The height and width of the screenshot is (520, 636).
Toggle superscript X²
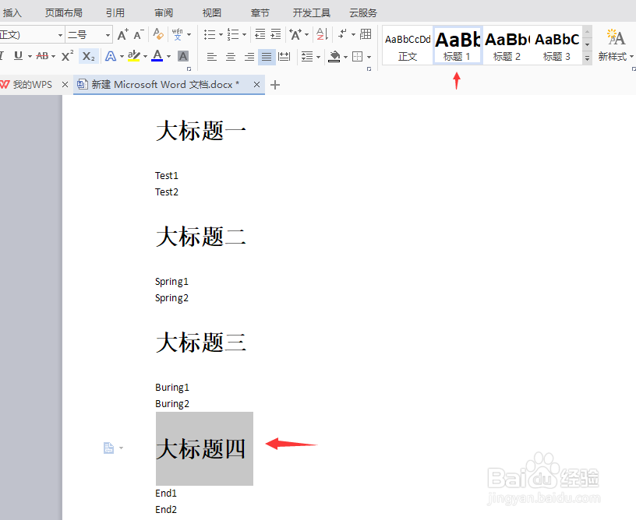pyautogui.click(x=67, y=56)
